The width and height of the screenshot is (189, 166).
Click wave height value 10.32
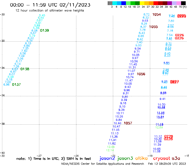click(158, 139)
